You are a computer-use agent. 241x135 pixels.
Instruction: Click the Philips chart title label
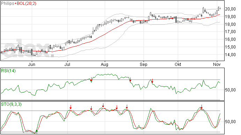pos(8,3)
